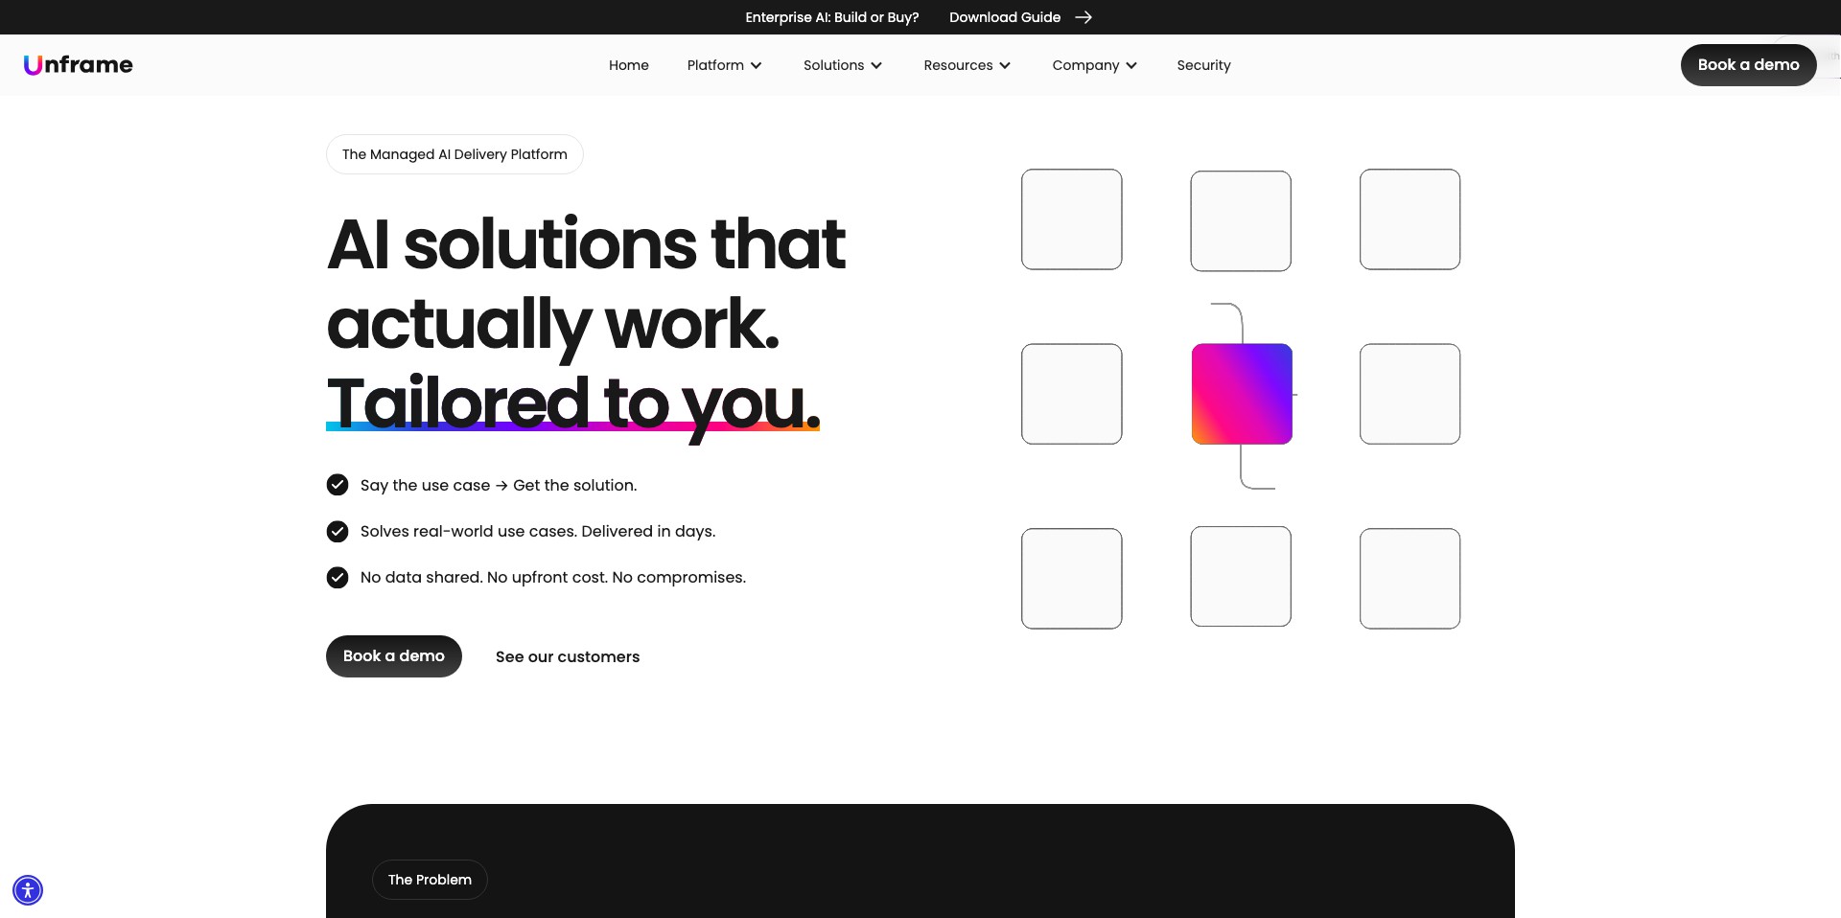Expand the Platform dropdown chevron

click(x=757, y=65)
